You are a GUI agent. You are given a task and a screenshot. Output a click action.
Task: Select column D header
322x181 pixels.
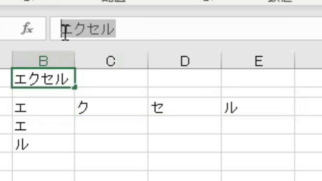(x=185, y=60)
